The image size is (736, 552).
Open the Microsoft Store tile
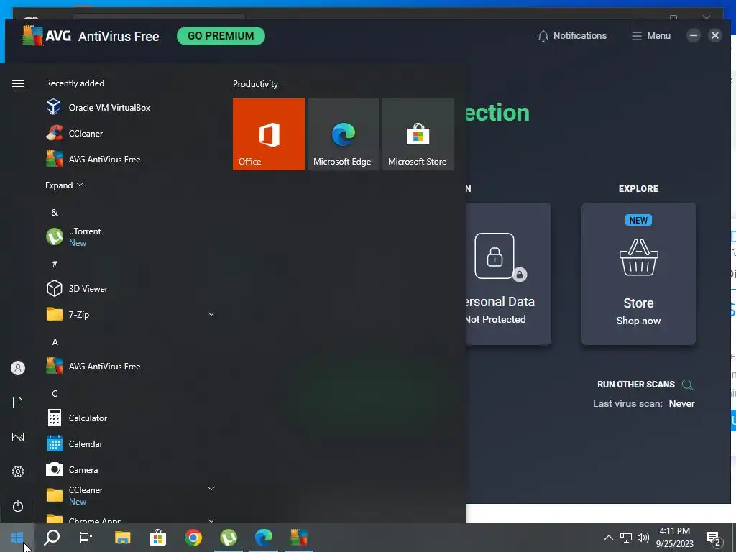418,134
